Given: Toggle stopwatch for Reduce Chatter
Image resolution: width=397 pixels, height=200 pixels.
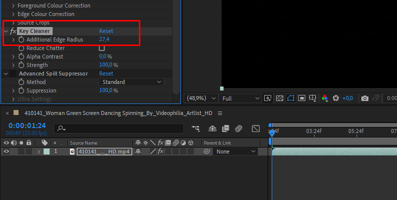Looking at the screenshot, I should tap(21, 48).
